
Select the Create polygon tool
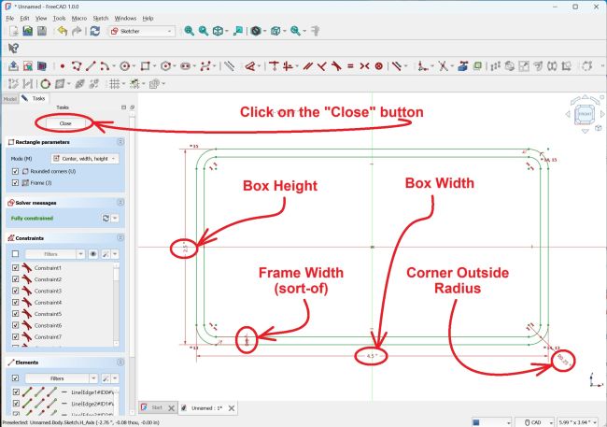(165, 66)
